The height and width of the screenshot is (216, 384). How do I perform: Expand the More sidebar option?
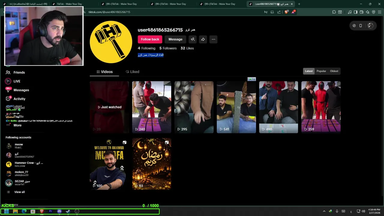pos(14,125)
